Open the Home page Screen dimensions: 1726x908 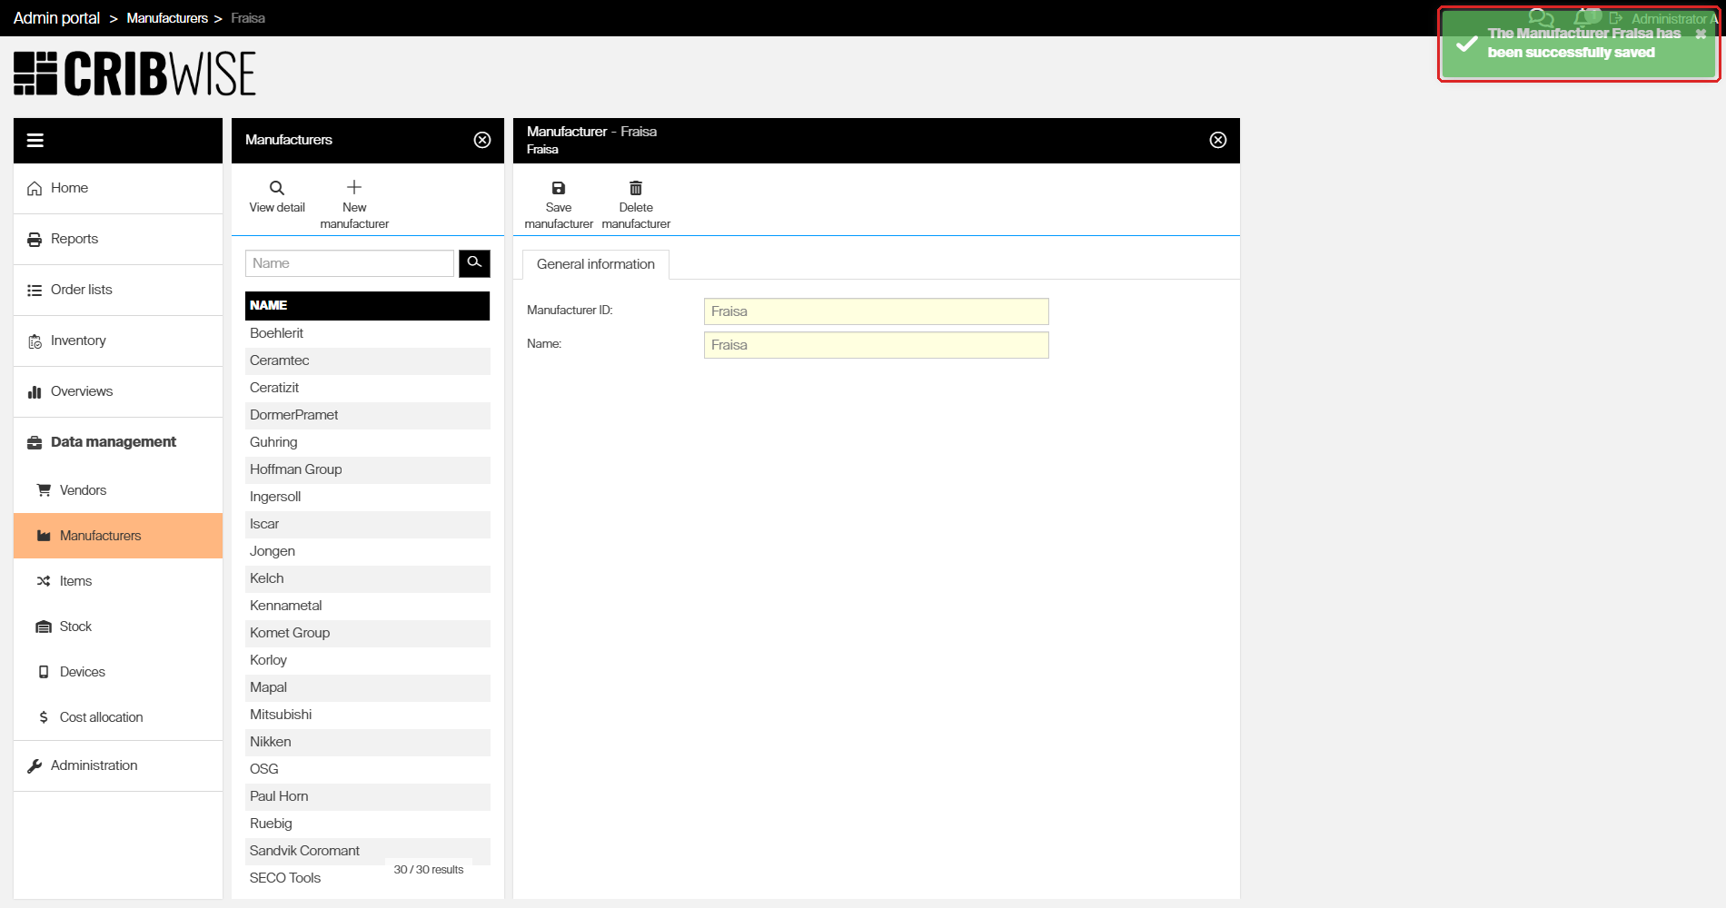point(118,189)
